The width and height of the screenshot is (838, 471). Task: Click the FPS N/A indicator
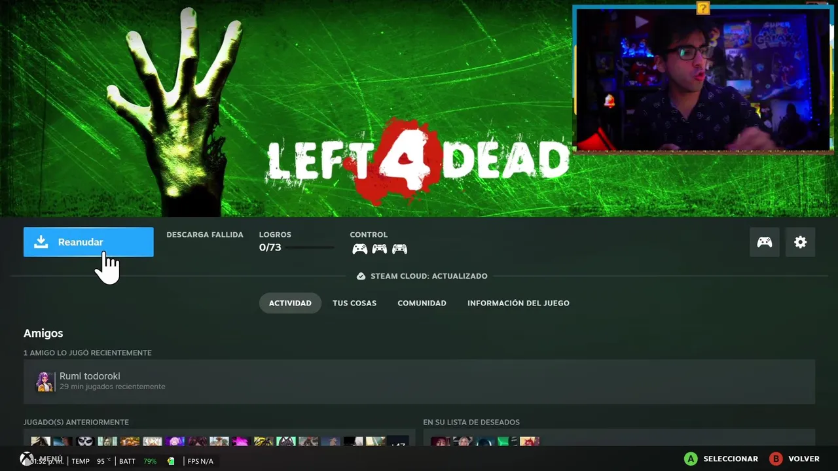[x=200, y=461]
